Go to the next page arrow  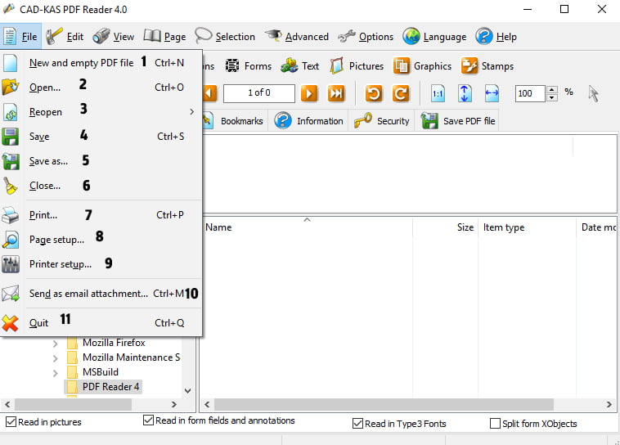tap(309, 94)
